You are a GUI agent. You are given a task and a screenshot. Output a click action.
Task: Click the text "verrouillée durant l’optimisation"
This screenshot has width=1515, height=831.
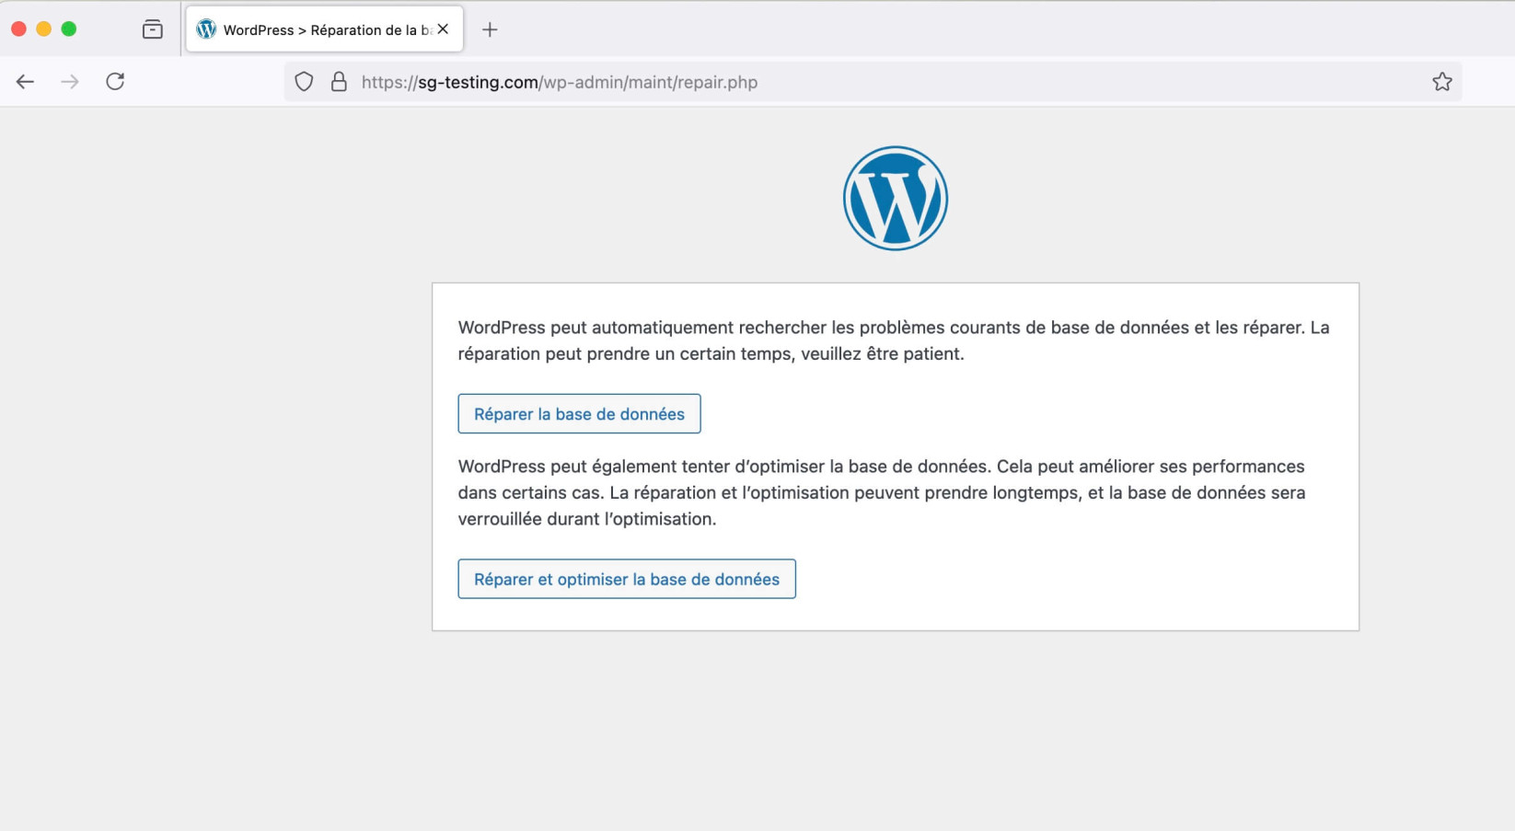587,519
